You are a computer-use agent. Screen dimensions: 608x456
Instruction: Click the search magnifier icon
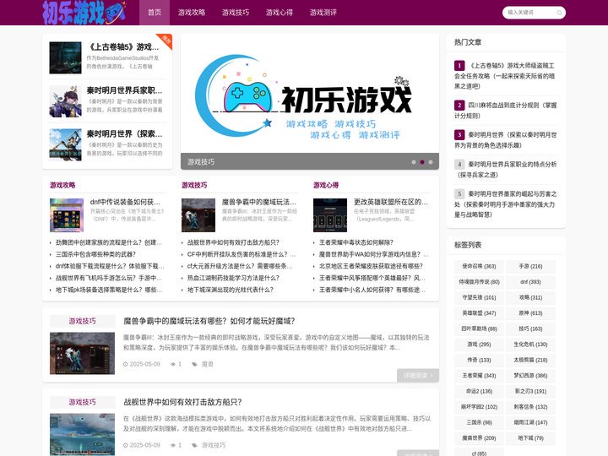(x=559, y=13)
